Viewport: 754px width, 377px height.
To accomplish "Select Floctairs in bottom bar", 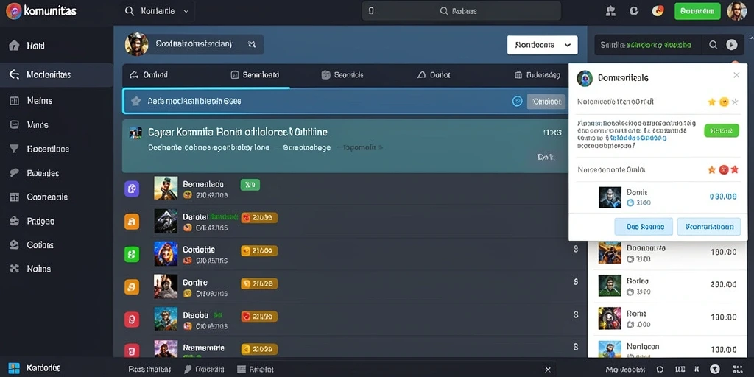I will pyautogui.click(x=205, y=370).
